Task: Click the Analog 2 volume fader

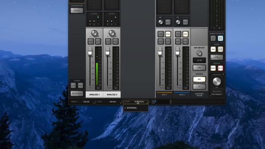Action: tap(108, 51)
